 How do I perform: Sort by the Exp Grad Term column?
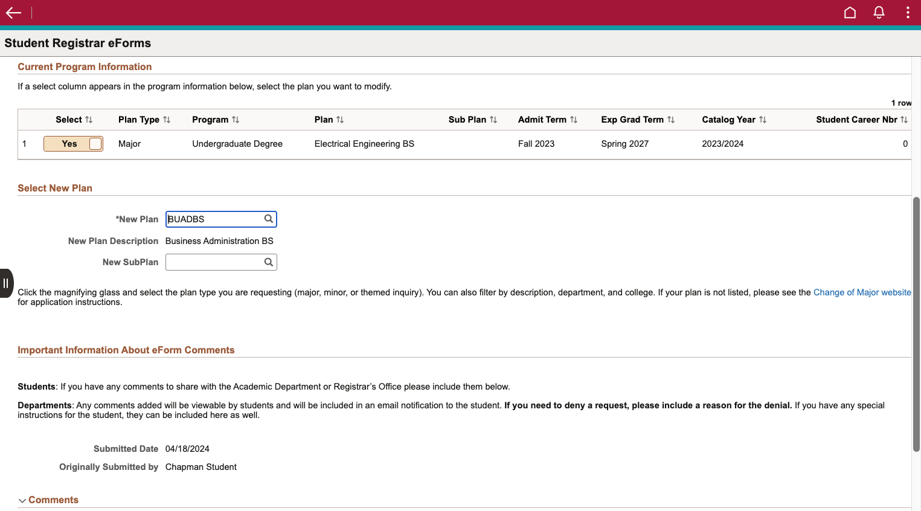pos(638,120)
